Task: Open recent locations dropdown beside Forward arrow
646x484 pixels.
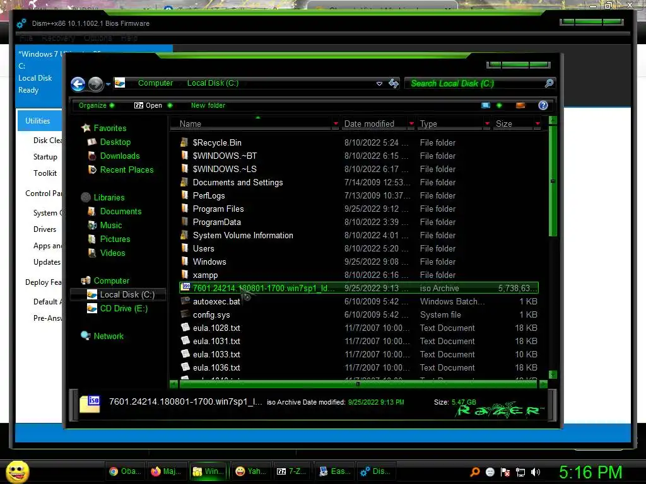Action: tap(108, 84)
